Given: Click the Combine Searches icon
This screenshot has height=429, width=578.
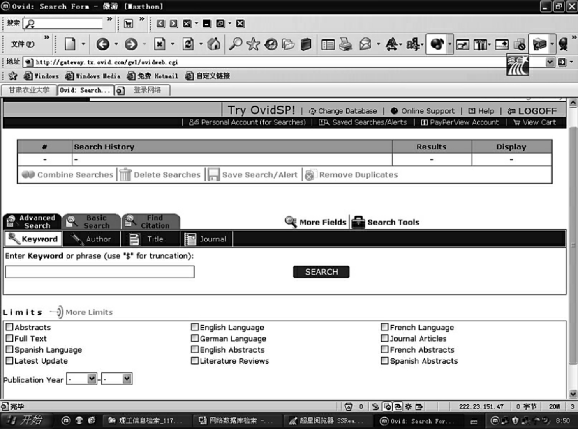Looking at the screenshot, I should [x=28, y=174].
